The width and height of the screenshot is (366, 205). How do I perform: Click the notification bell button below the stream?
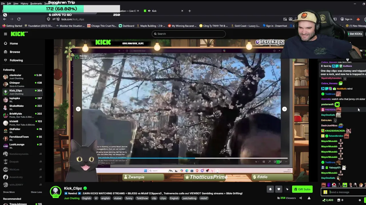click(270, 189)
